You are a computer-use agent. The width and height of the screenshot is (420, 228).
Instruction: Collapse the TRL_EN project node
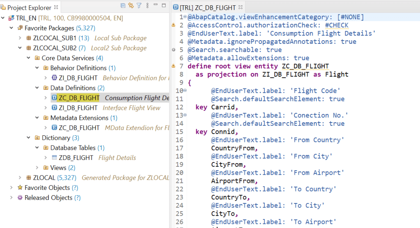3,18
